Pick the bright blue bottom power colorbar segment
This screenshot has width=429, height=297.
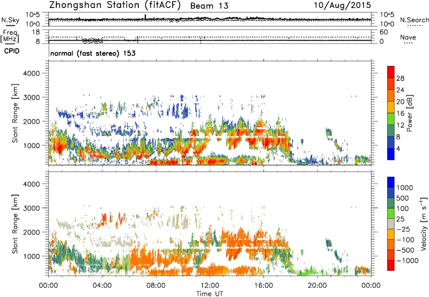pyautogui.click(x=391, y=154)
